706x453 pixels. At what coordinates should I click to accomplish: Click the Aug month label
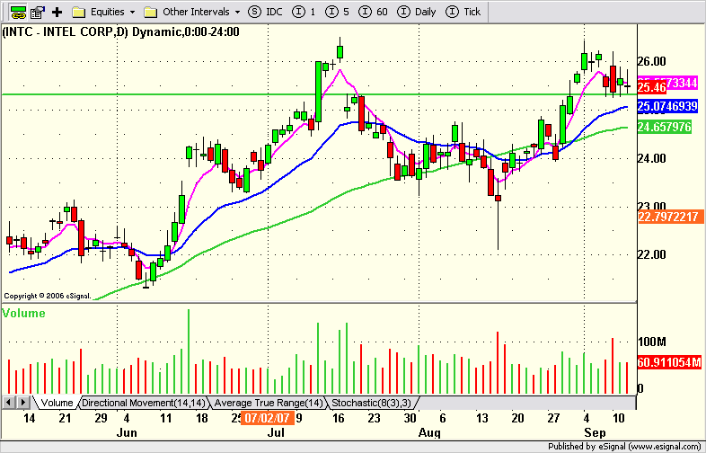(429, 432)
